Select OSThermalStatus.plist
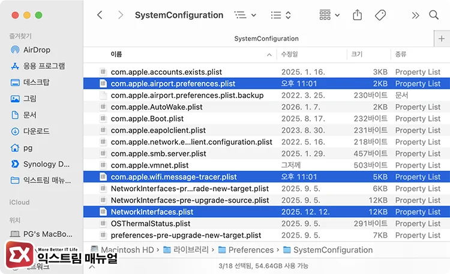This screenshot has height=274, width=450. click(x=266, y=223)
